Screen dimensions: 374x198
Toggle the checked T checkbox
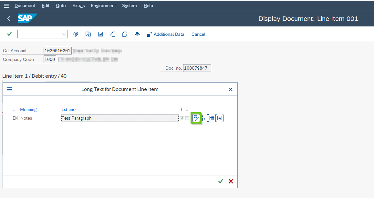[x=182, y=118]
